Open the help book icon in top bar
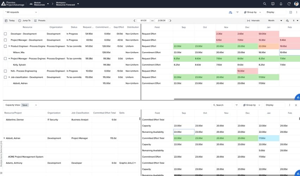Viewport: 300px width, 176px height. tap(273, 4)
